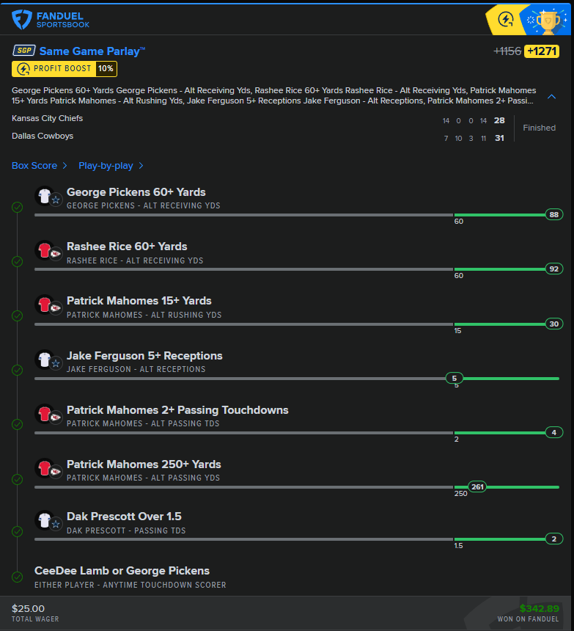Collapse the parlay legs with the chevron
Image resolution: width=574 pixels, height=631 pixels.
tap(551, 97)
